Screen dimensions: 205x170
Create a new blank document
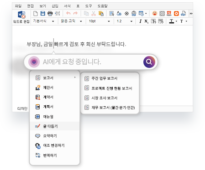pyautogui.click(x=36, y=13)
